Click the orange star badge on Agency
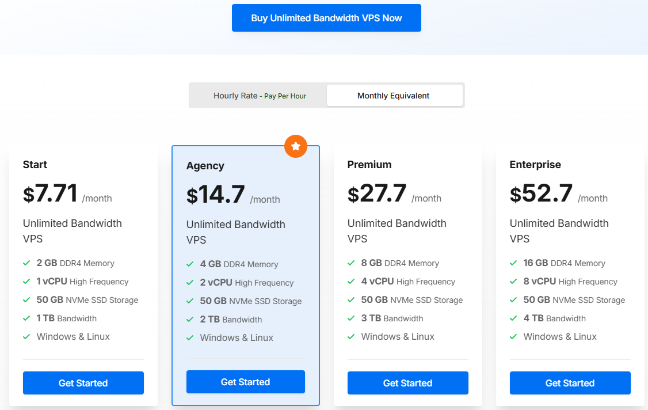Viewport: 648px width, 410px height. tap(295, 146)
